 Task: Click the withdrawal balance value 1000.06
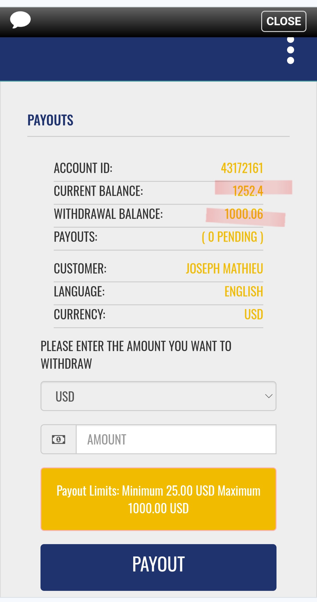coord(244,214)
